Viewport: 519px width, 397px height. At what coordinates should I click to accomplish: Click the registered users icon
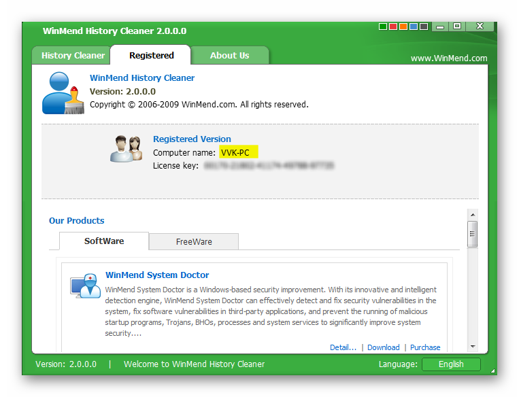[x=126, y=149]
